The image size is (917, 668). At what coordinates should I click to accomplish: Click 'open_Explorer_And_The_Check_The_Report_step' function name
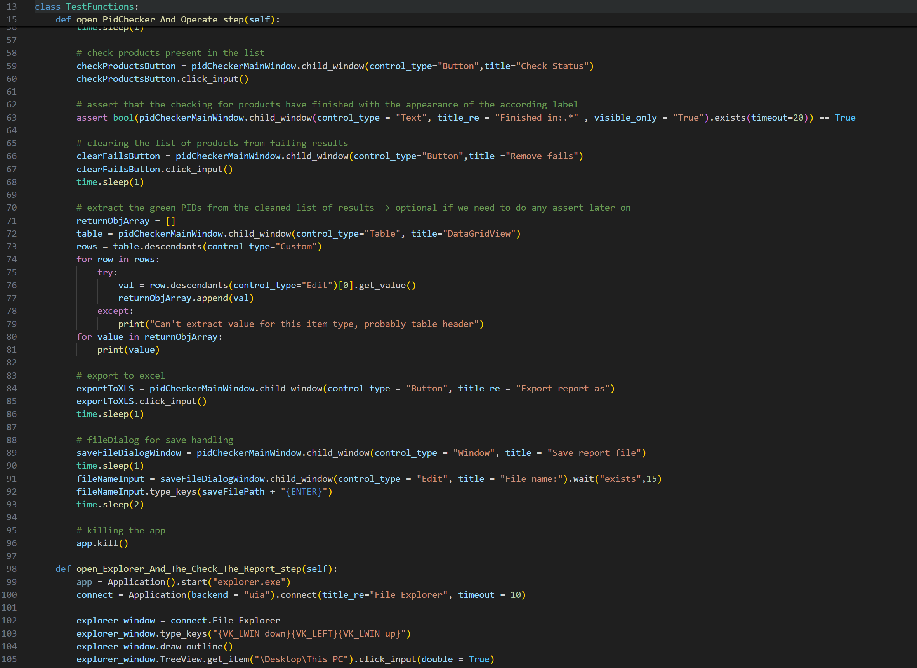189,569
